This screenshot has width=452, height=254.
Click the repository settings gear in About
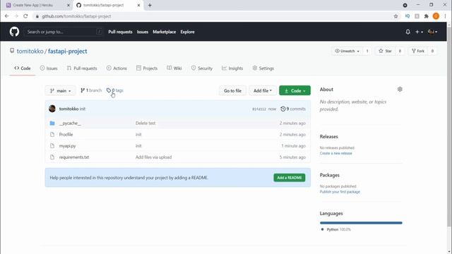pyautogui.click(x=400, y=90)
